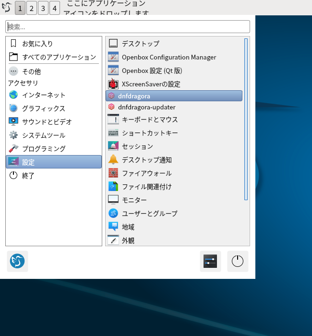The image size is (312, 336).
Task: Select お気に入り bookmark icon
Action: (x=13, y=43)
